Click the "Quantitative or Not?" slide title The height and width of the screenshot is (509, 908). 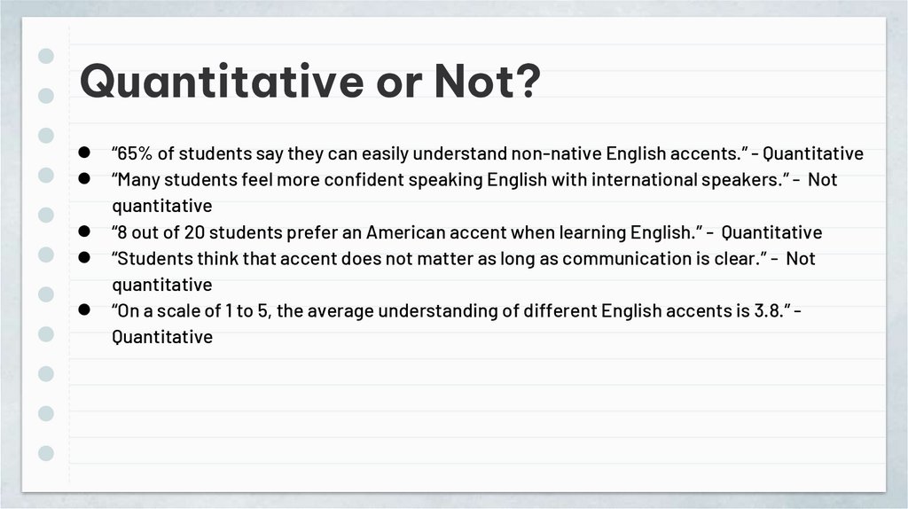coord(309,83)
